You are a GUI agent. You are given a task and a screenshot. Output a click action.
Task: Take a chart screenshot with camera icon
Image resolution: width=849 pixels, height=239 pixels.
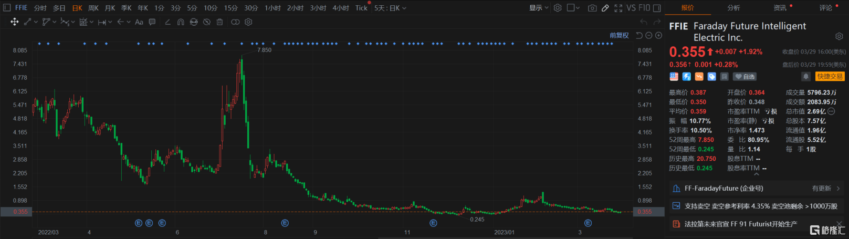point(592,8)
